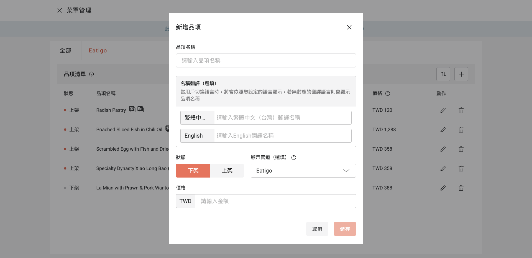Delete the TWD 1,288 item via trash icon
Viewport: 532px width, 258px height.
coord(461,130)
